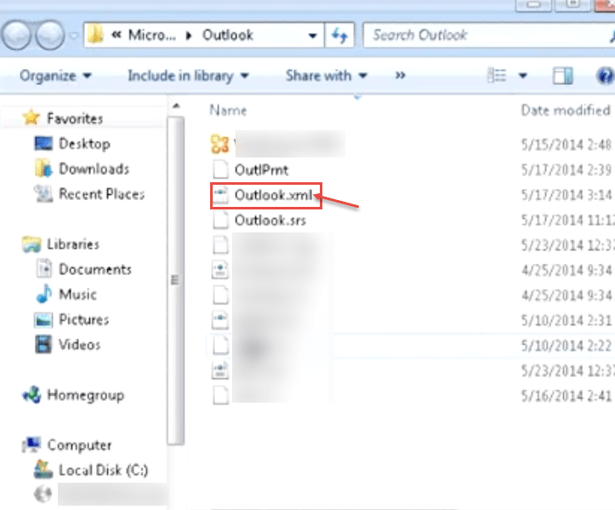
Task: Select Desktop under Favorites
Action: (84, 144)
